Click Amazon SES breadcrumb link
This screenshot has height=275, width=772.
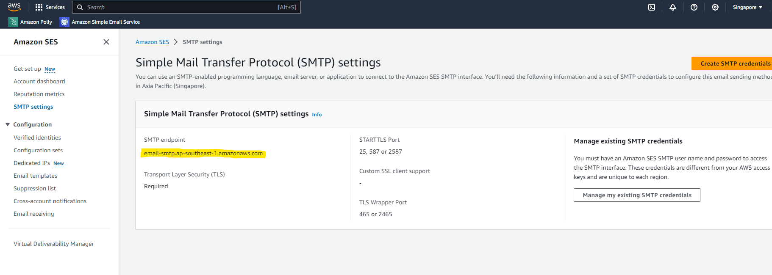pyautogui.click(x=152, y=42)
